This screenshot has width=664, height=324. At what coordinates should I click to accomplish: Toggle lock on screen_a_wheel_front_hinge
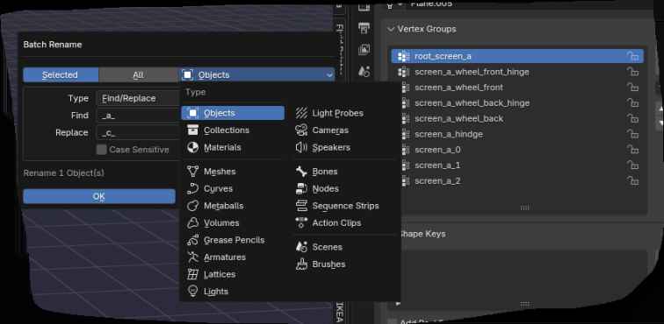click(632, 72)
